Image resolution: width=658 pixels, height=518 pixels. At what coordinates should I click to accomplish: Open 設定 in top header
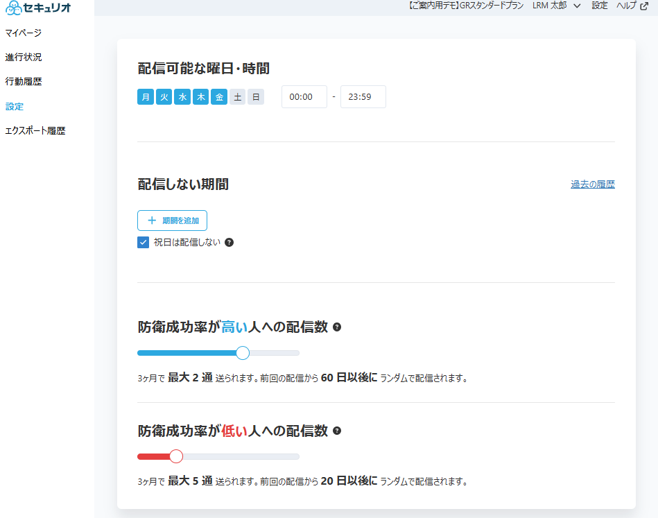tap(600, 6)
